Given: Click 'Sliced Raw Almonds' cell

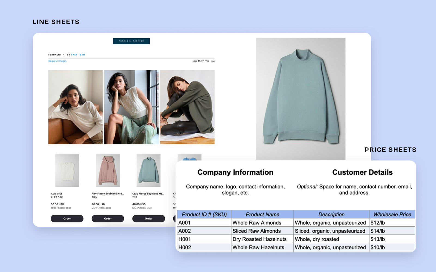Looking at the screenshot, I should pyautogui.click(x=262, y=231).
